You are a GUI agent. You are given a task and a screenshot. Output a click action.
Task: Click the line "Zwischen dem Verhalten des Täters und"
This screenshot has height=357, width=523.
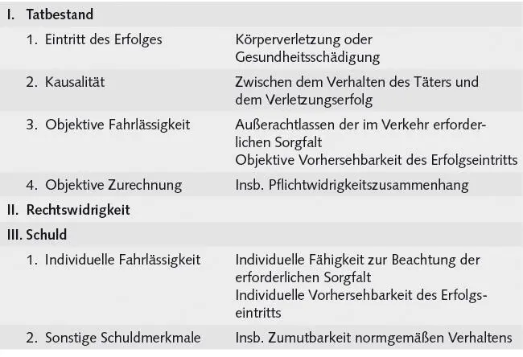tap(356, 82)
